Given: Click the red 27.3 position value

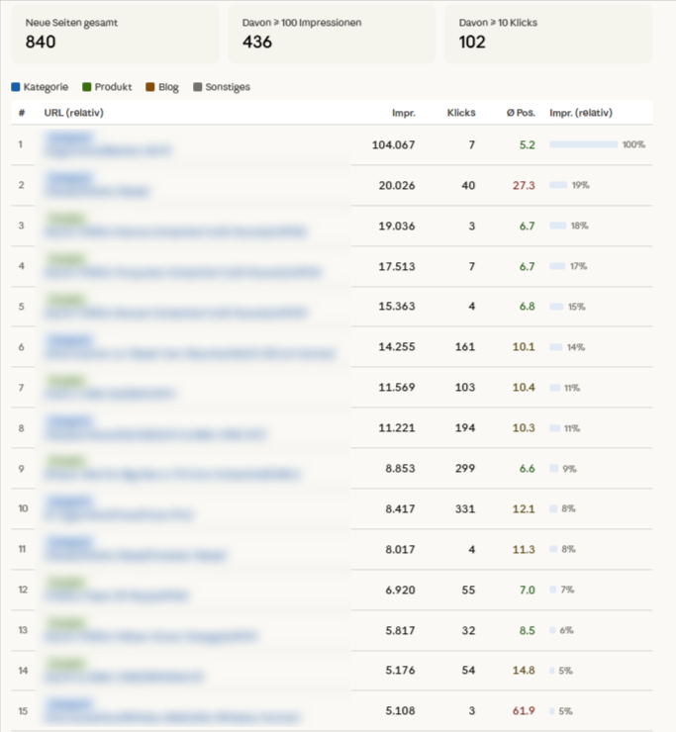Looking at the screenshot, I should coord(524,185).
